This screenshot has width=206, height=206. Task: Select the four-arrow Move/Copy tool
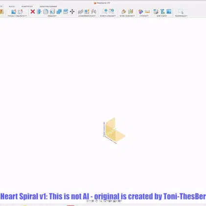[72, 12]
